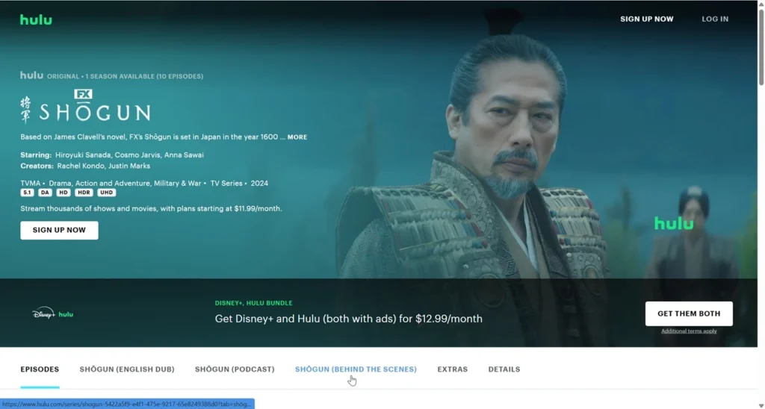Click starring name Cosmo Jarvis

137,155
